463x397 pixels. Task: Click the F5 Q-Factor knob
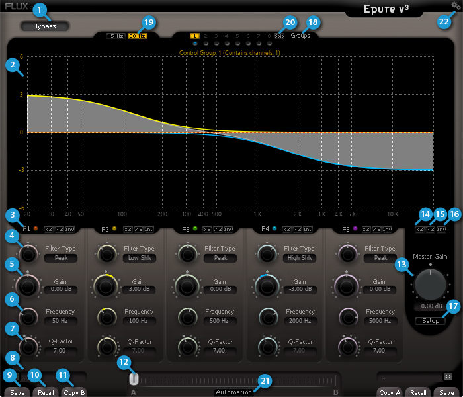coord(346,346)
